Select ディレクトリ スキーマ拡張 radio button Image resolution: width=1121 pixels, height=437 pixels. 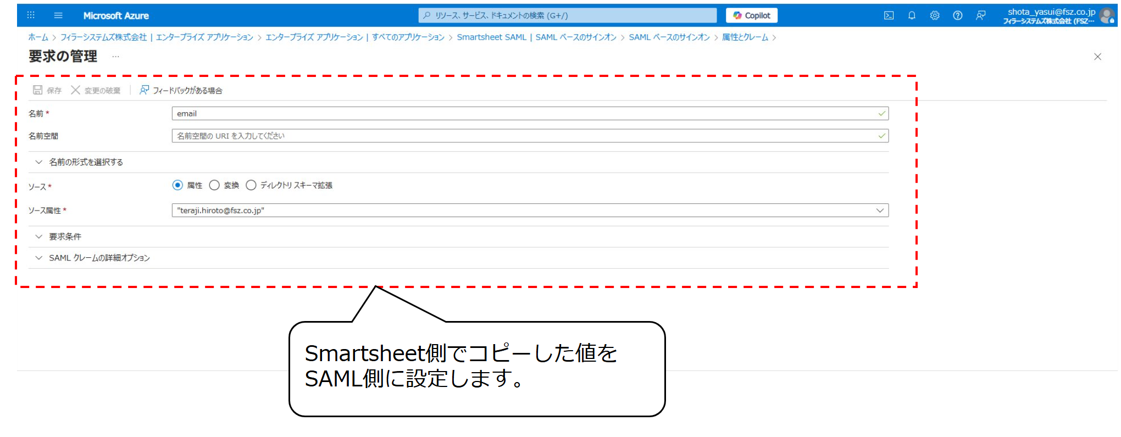pos(251,185)
